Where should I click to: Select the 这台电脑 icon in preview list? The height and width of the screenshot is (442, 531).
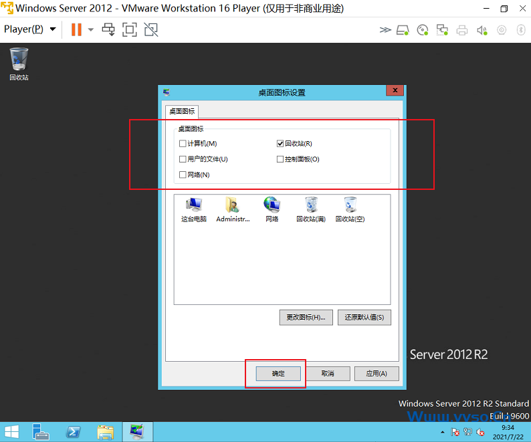(194, 209)
